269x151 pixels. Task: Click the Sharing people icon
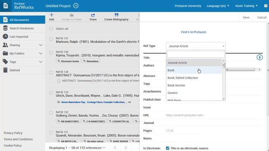pyautogui.click(x=5, y=45)
